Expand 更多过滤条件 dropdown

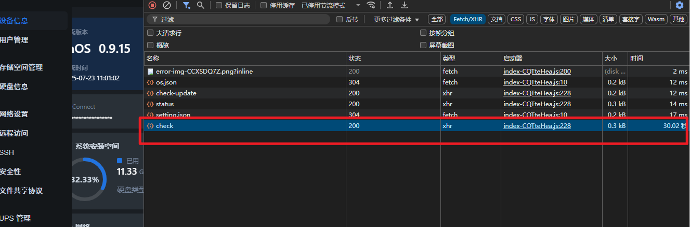click(396, 19)
